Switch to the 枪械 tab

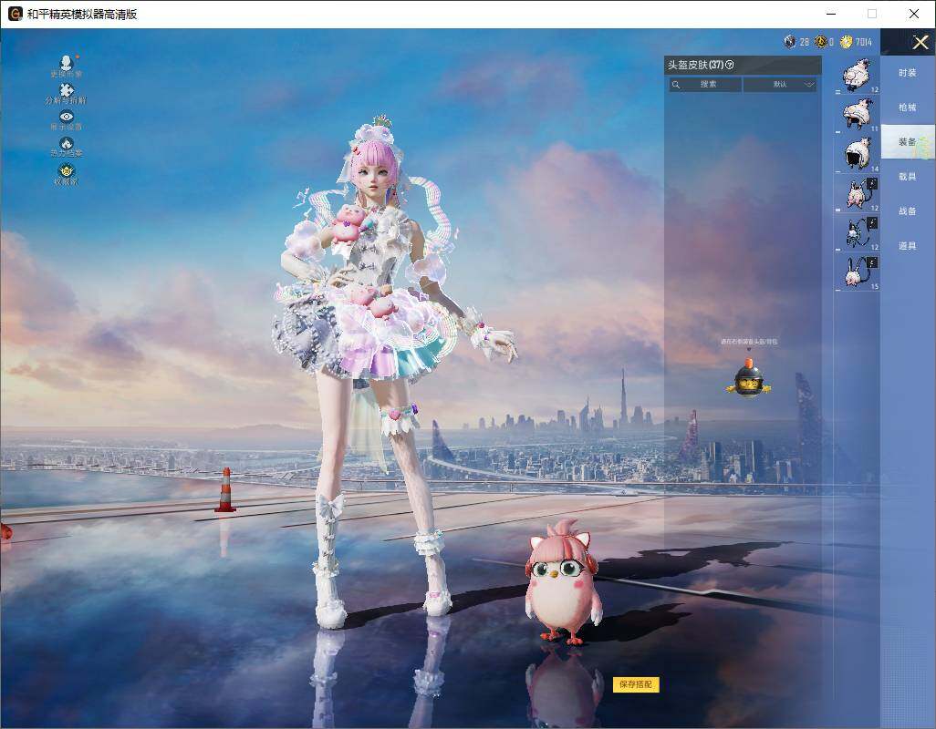(908, 108)
